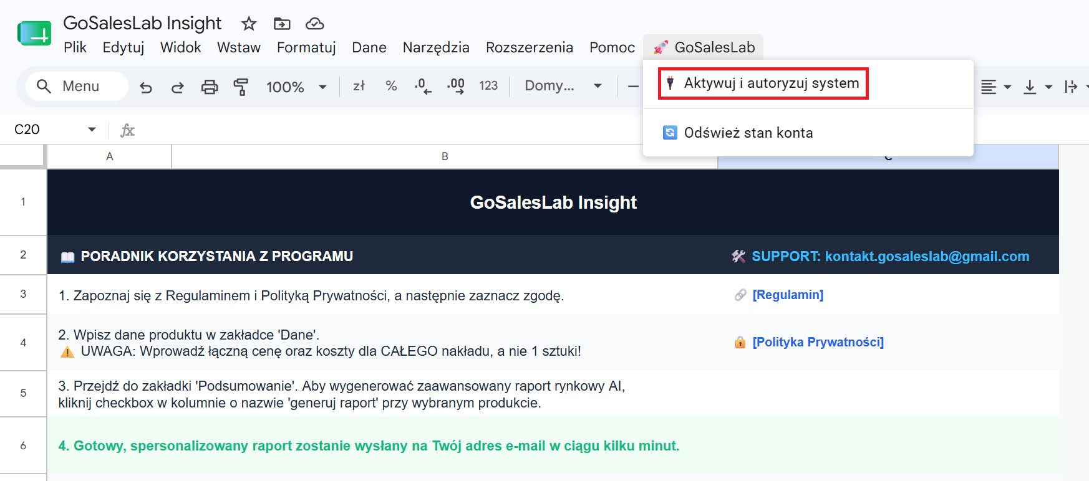Select the Paint format tool
This screenshot has width=1089, height=481.
[x=241, y=87]
